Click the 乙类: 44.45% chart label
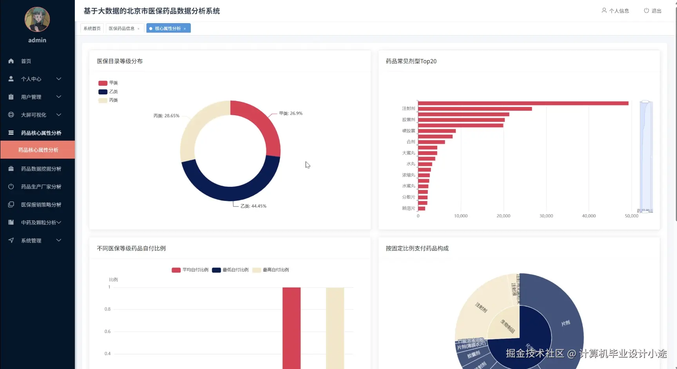The height and width of the screenshot is (369, 677). [x=253, y=206]
